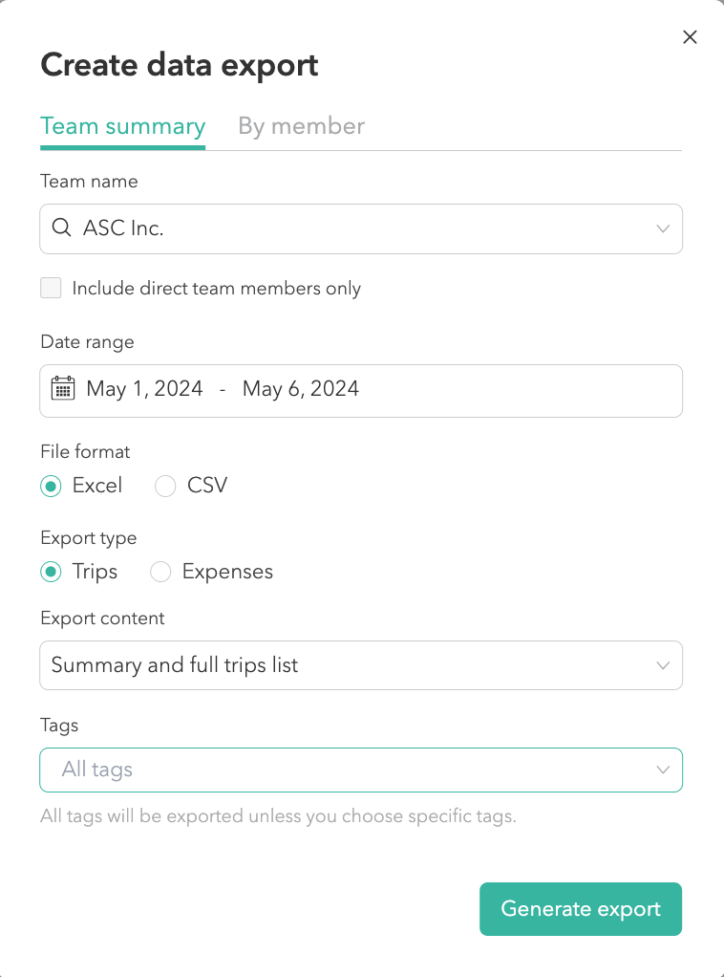The height and width of the screenshot is (977, 724).
Task: Select the Trips export type radio button
Action: pos(50,572)
